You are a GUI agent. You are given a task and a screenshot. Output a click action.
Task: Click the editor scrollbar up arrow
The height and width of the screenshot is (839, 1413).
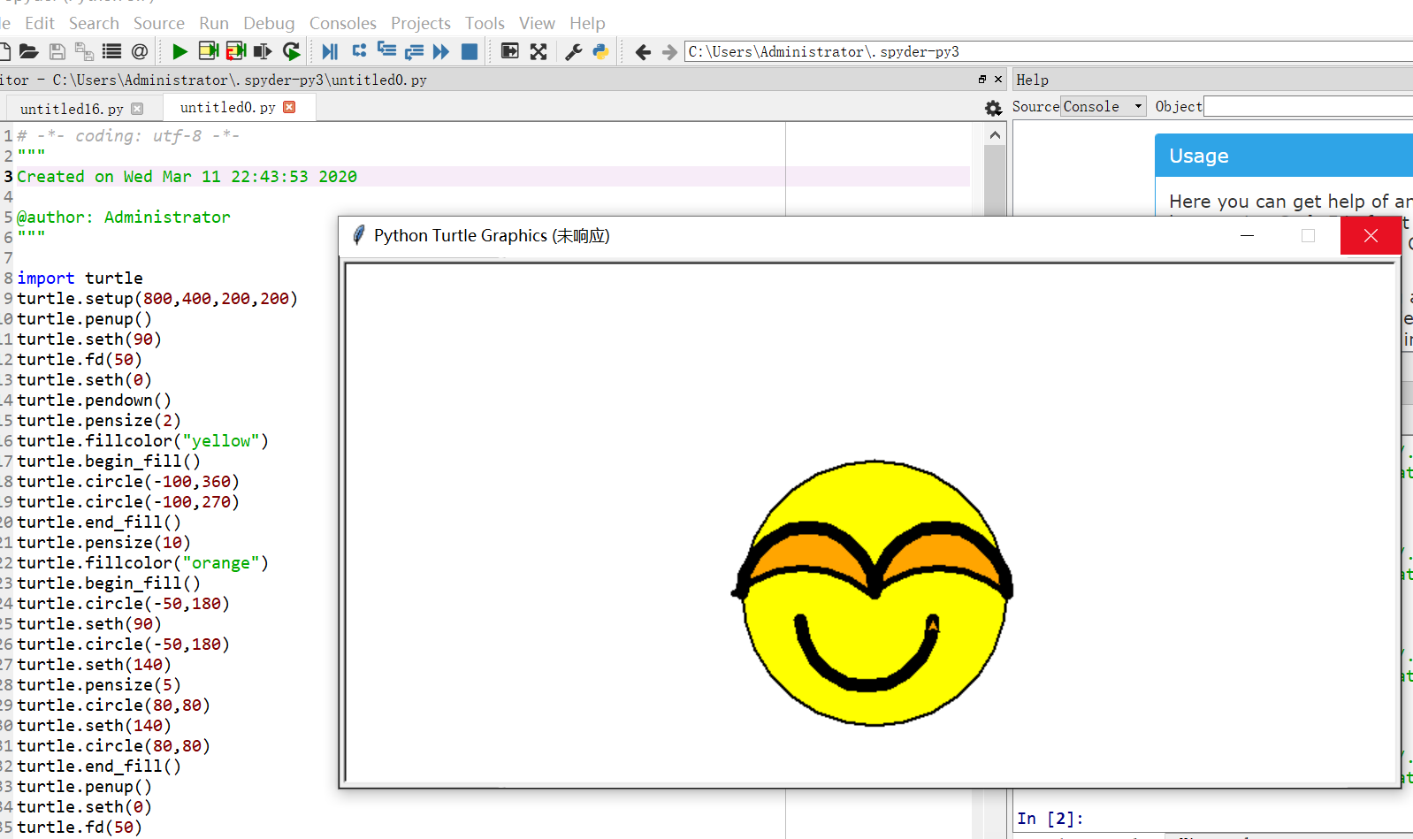pyautogui.click(x=995, y=135)
